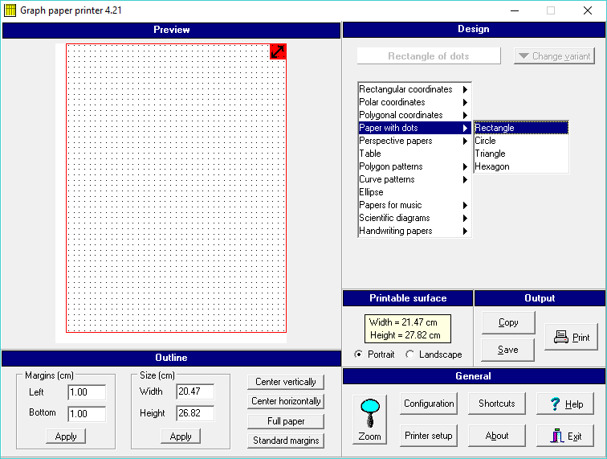Open the About dialog

pos(497,436)
